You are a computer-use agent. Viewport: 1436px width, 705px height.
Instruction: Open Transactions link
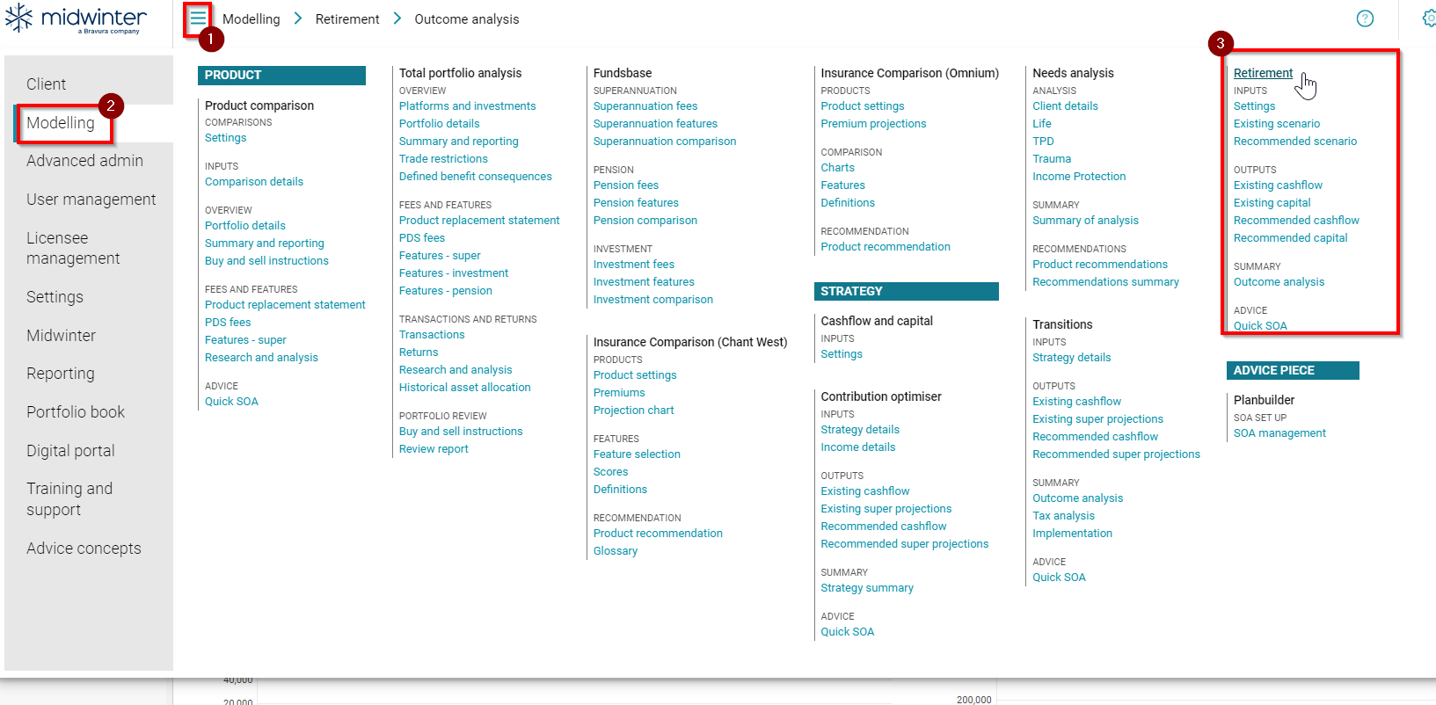pos(432,335)
